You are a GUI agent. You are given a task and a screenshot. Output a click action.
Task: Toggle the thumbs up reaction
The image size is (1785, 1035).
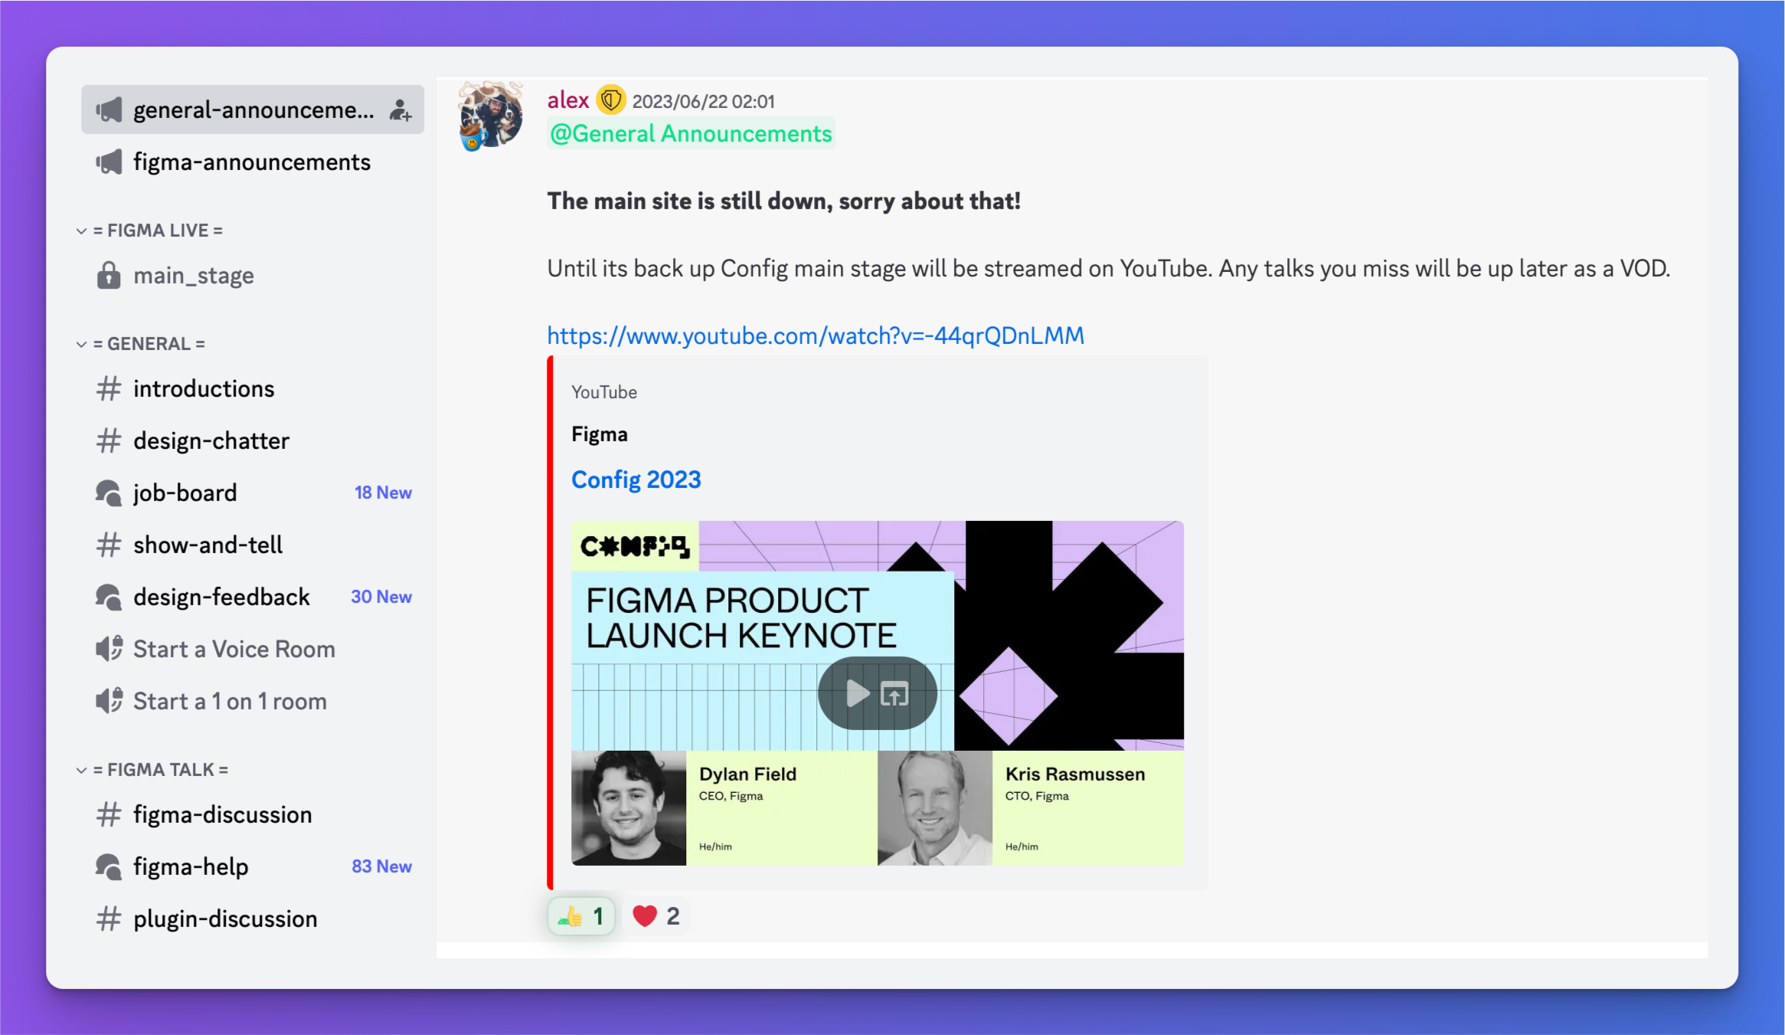pyautogui.click(x=581, y=916)
